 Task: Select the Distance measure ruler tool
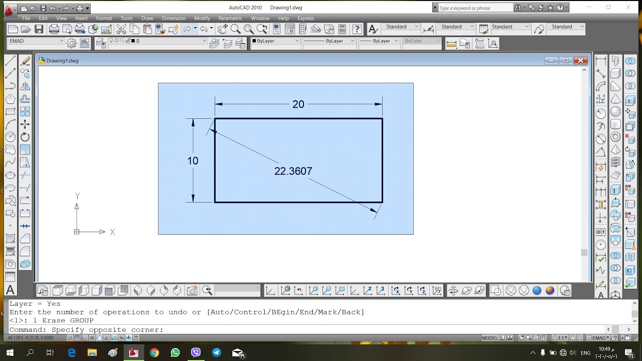(451, 44)
